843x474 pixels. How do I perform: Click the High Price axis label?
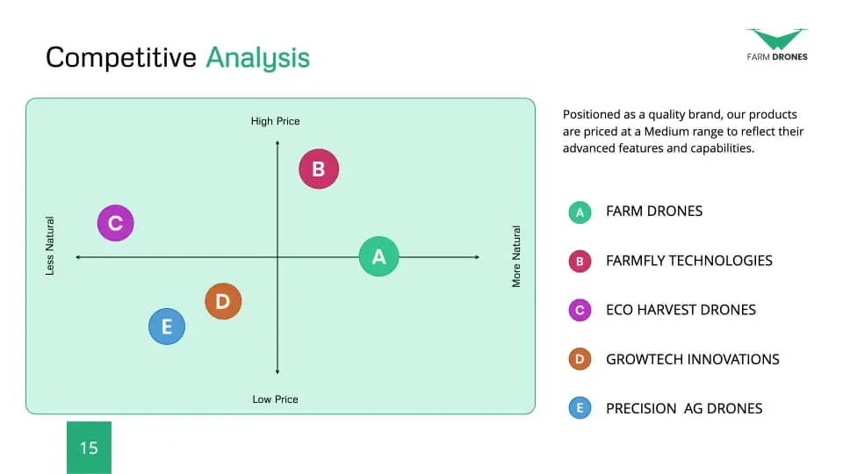click(275, 121)
